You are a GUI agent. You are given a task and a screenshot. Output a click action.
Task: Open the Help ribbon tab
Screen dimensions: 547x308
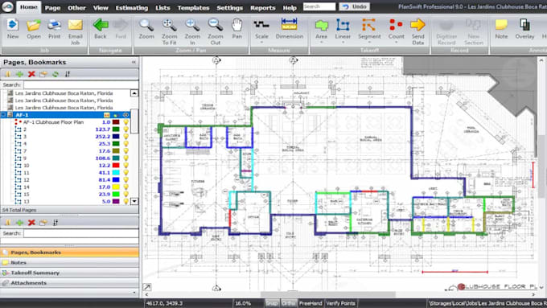click(290, 8)
